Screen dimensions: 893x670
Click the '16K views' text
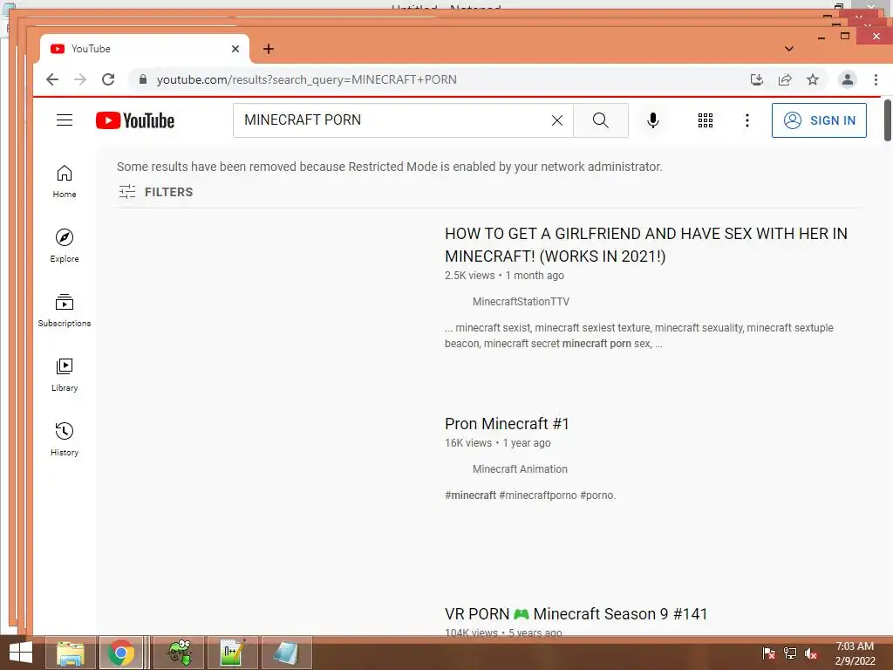coord(468,443)
